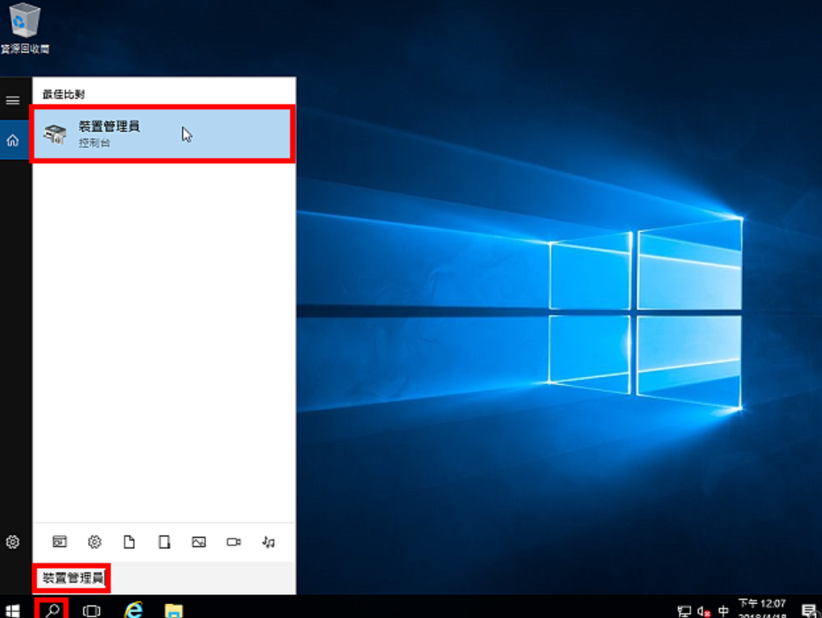Filter search results by photos
Viewport: 822px width, 618px height.
point(199,542)
